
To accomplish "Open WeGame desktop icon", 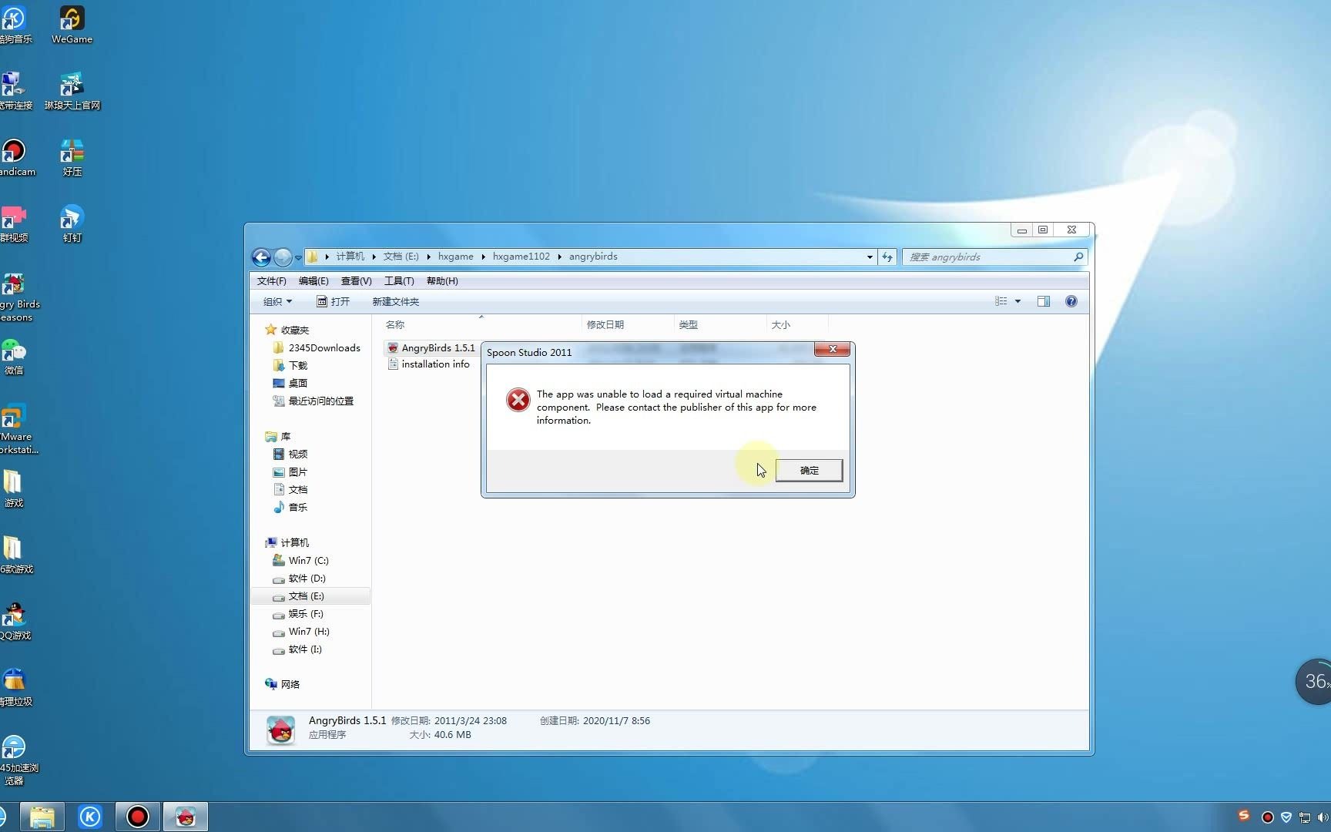I will (72, 25).
